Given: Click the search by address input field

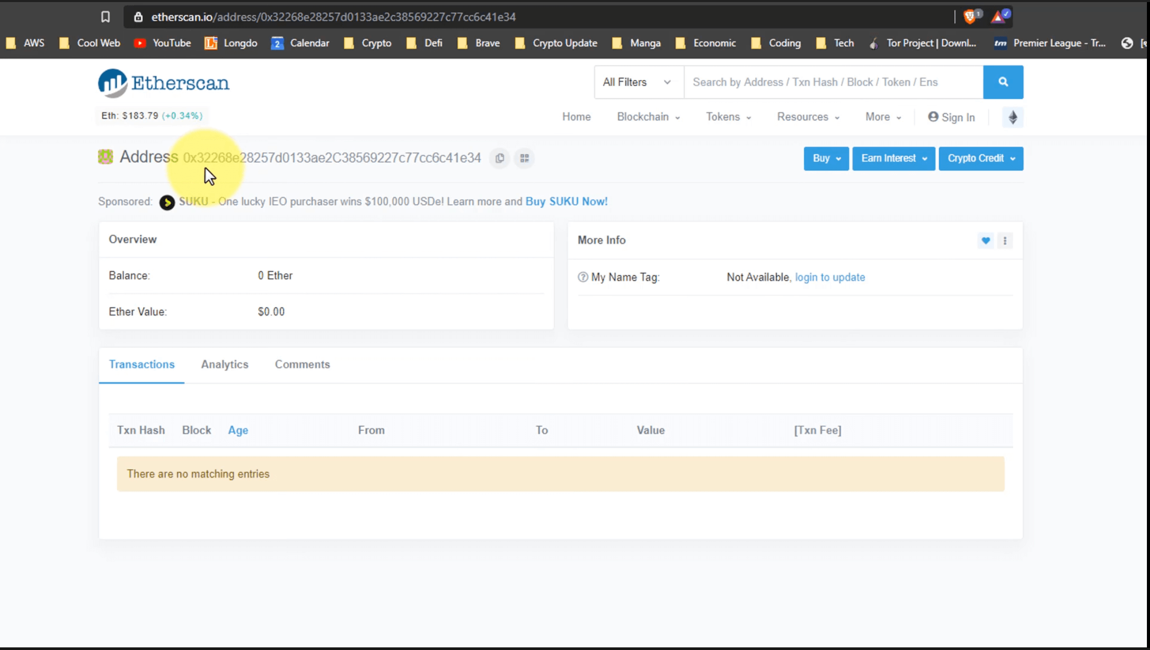Looking at the screenshot, I should 833,82.
